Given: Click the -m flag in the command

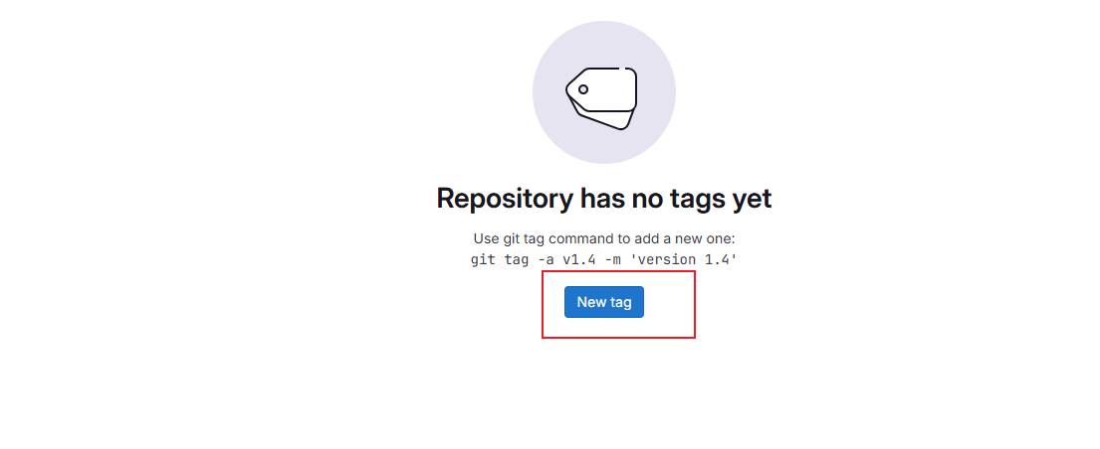Looking at the screenshot, I should (x=612, y=260).
